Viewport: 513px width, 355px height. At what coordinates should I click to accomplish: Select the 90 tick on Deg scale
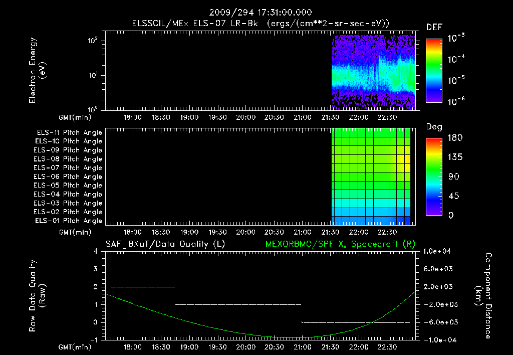[x=454, y=177]
